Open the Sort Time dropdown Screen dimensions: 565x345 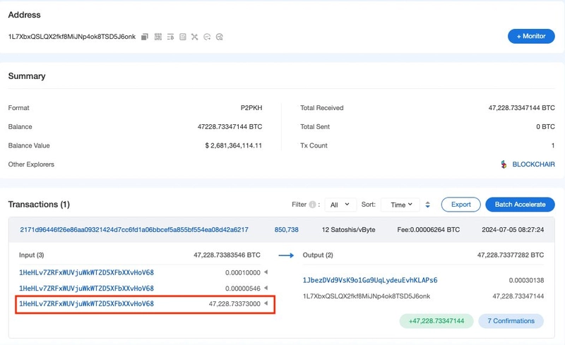[400, 205]
